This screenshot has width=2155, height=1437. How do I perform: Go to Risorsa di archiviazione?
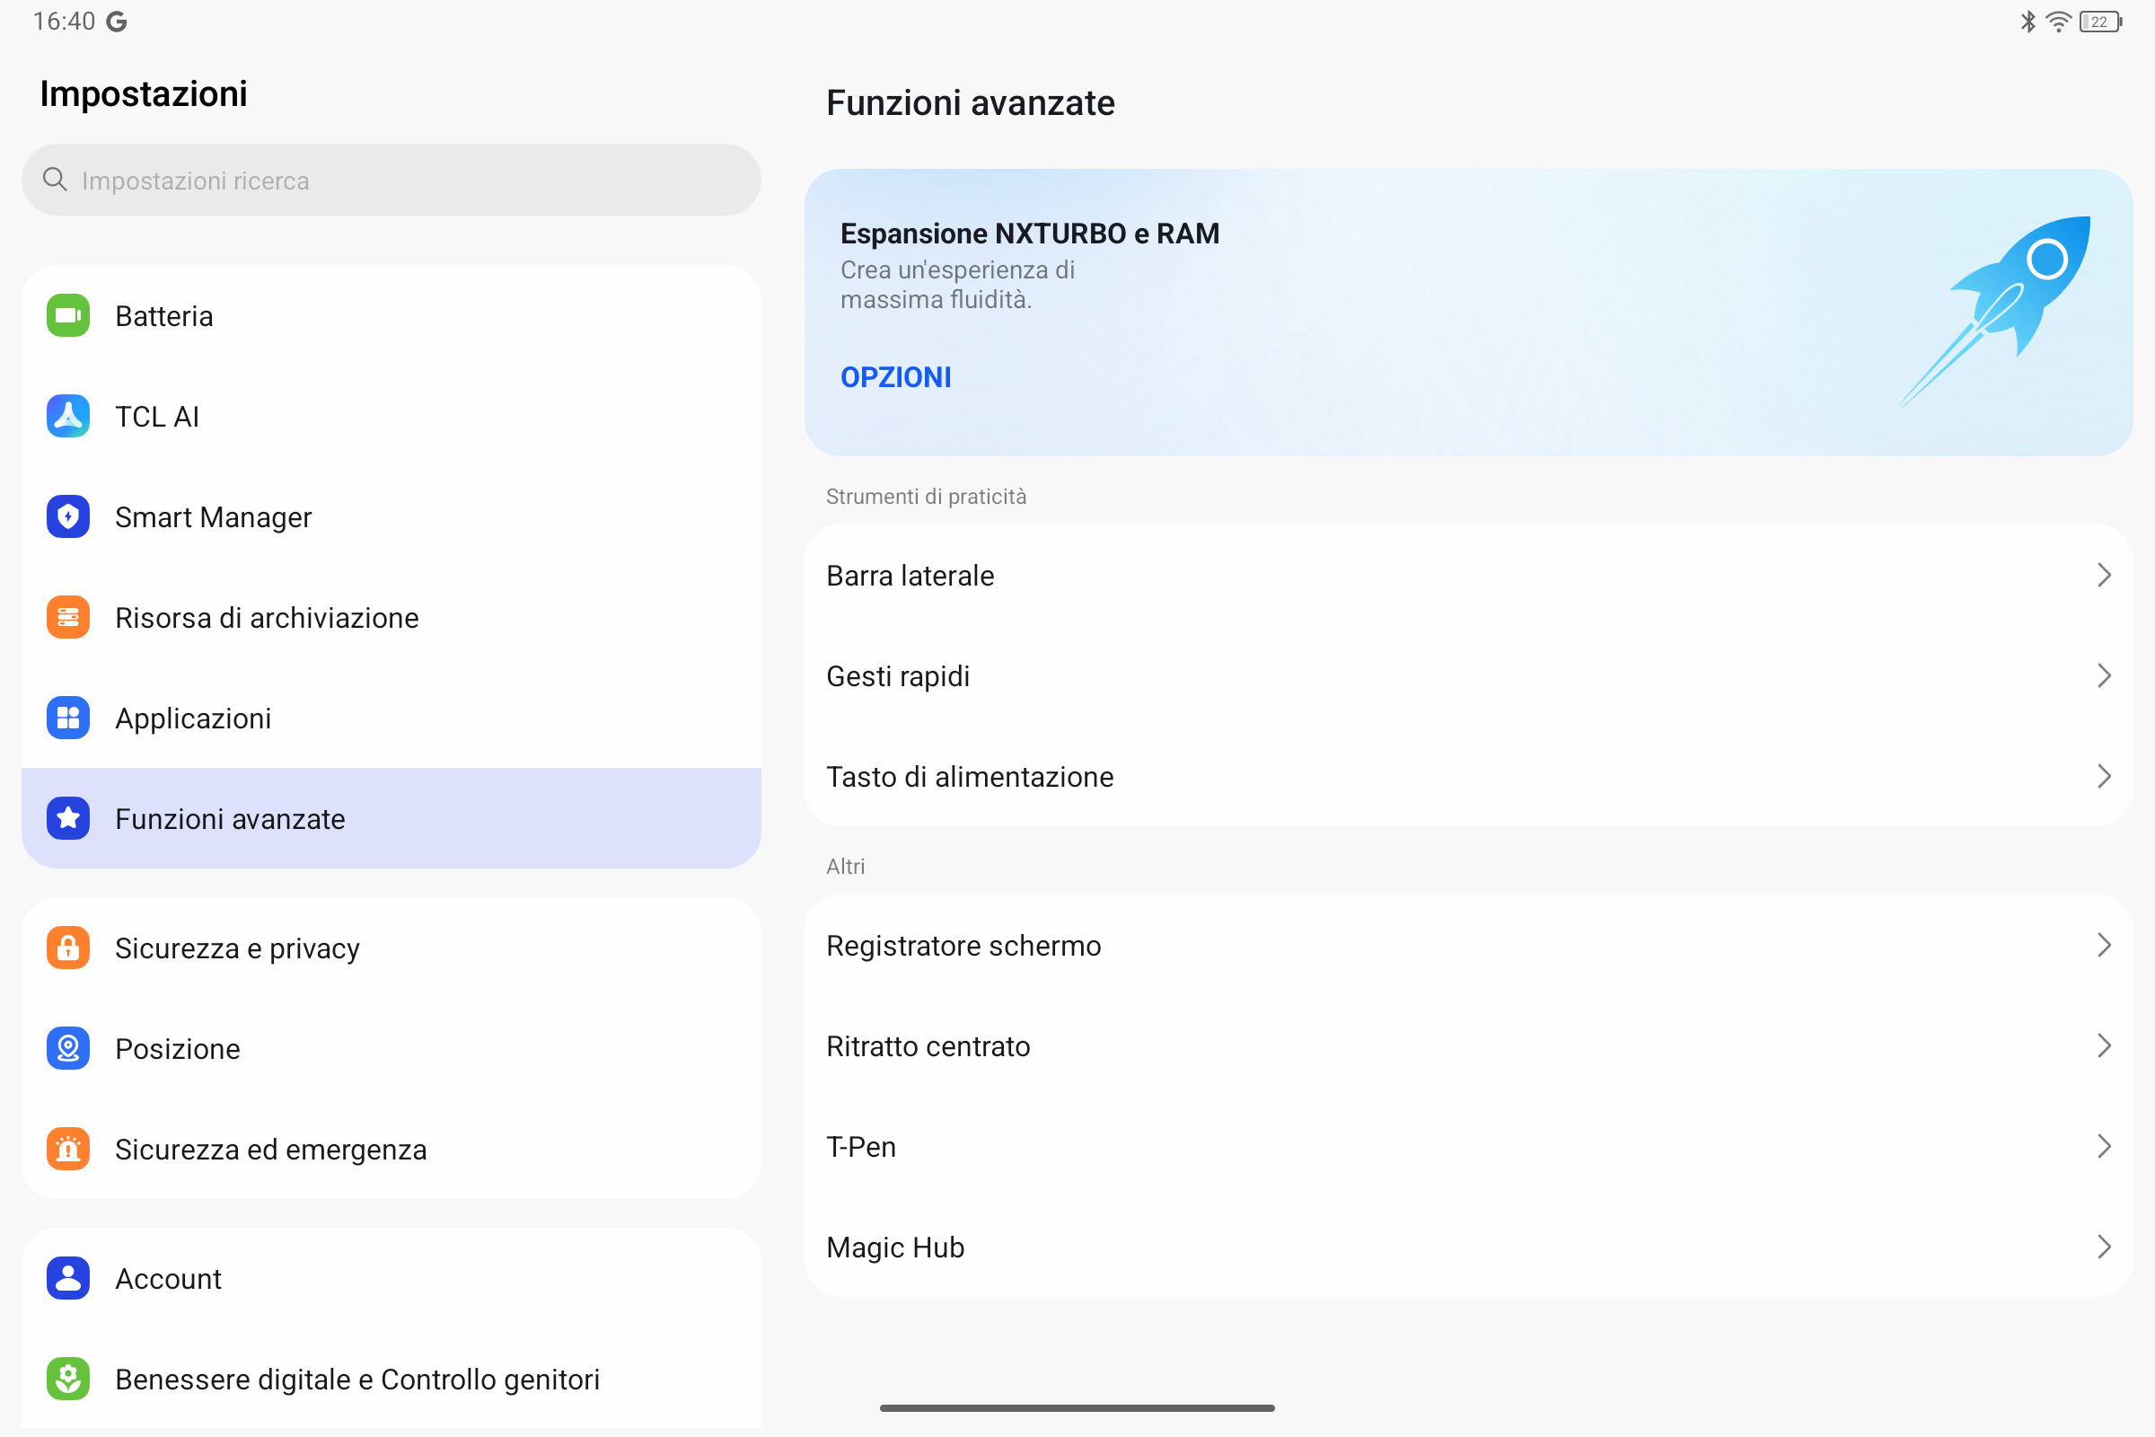click(x=391, y=618)
